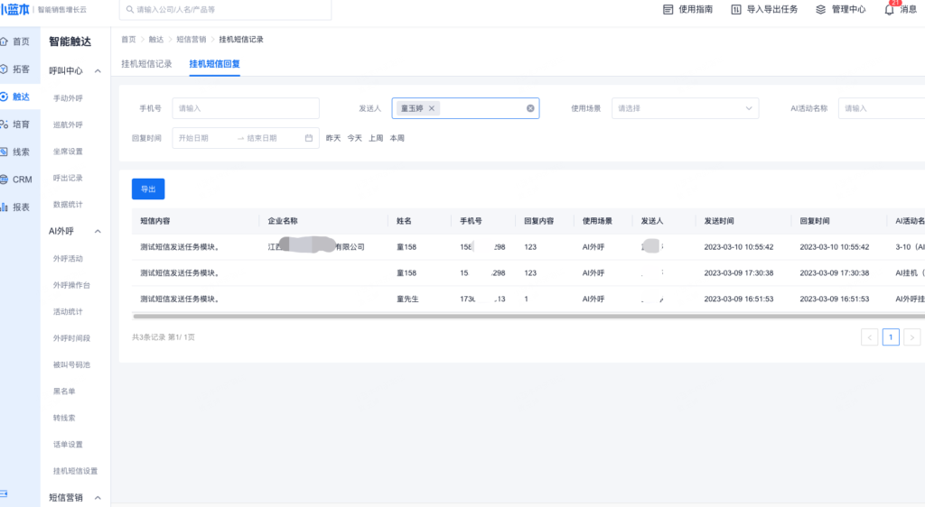
Task: Select 手动外呼 in side menu
Action: coord(68,97)
